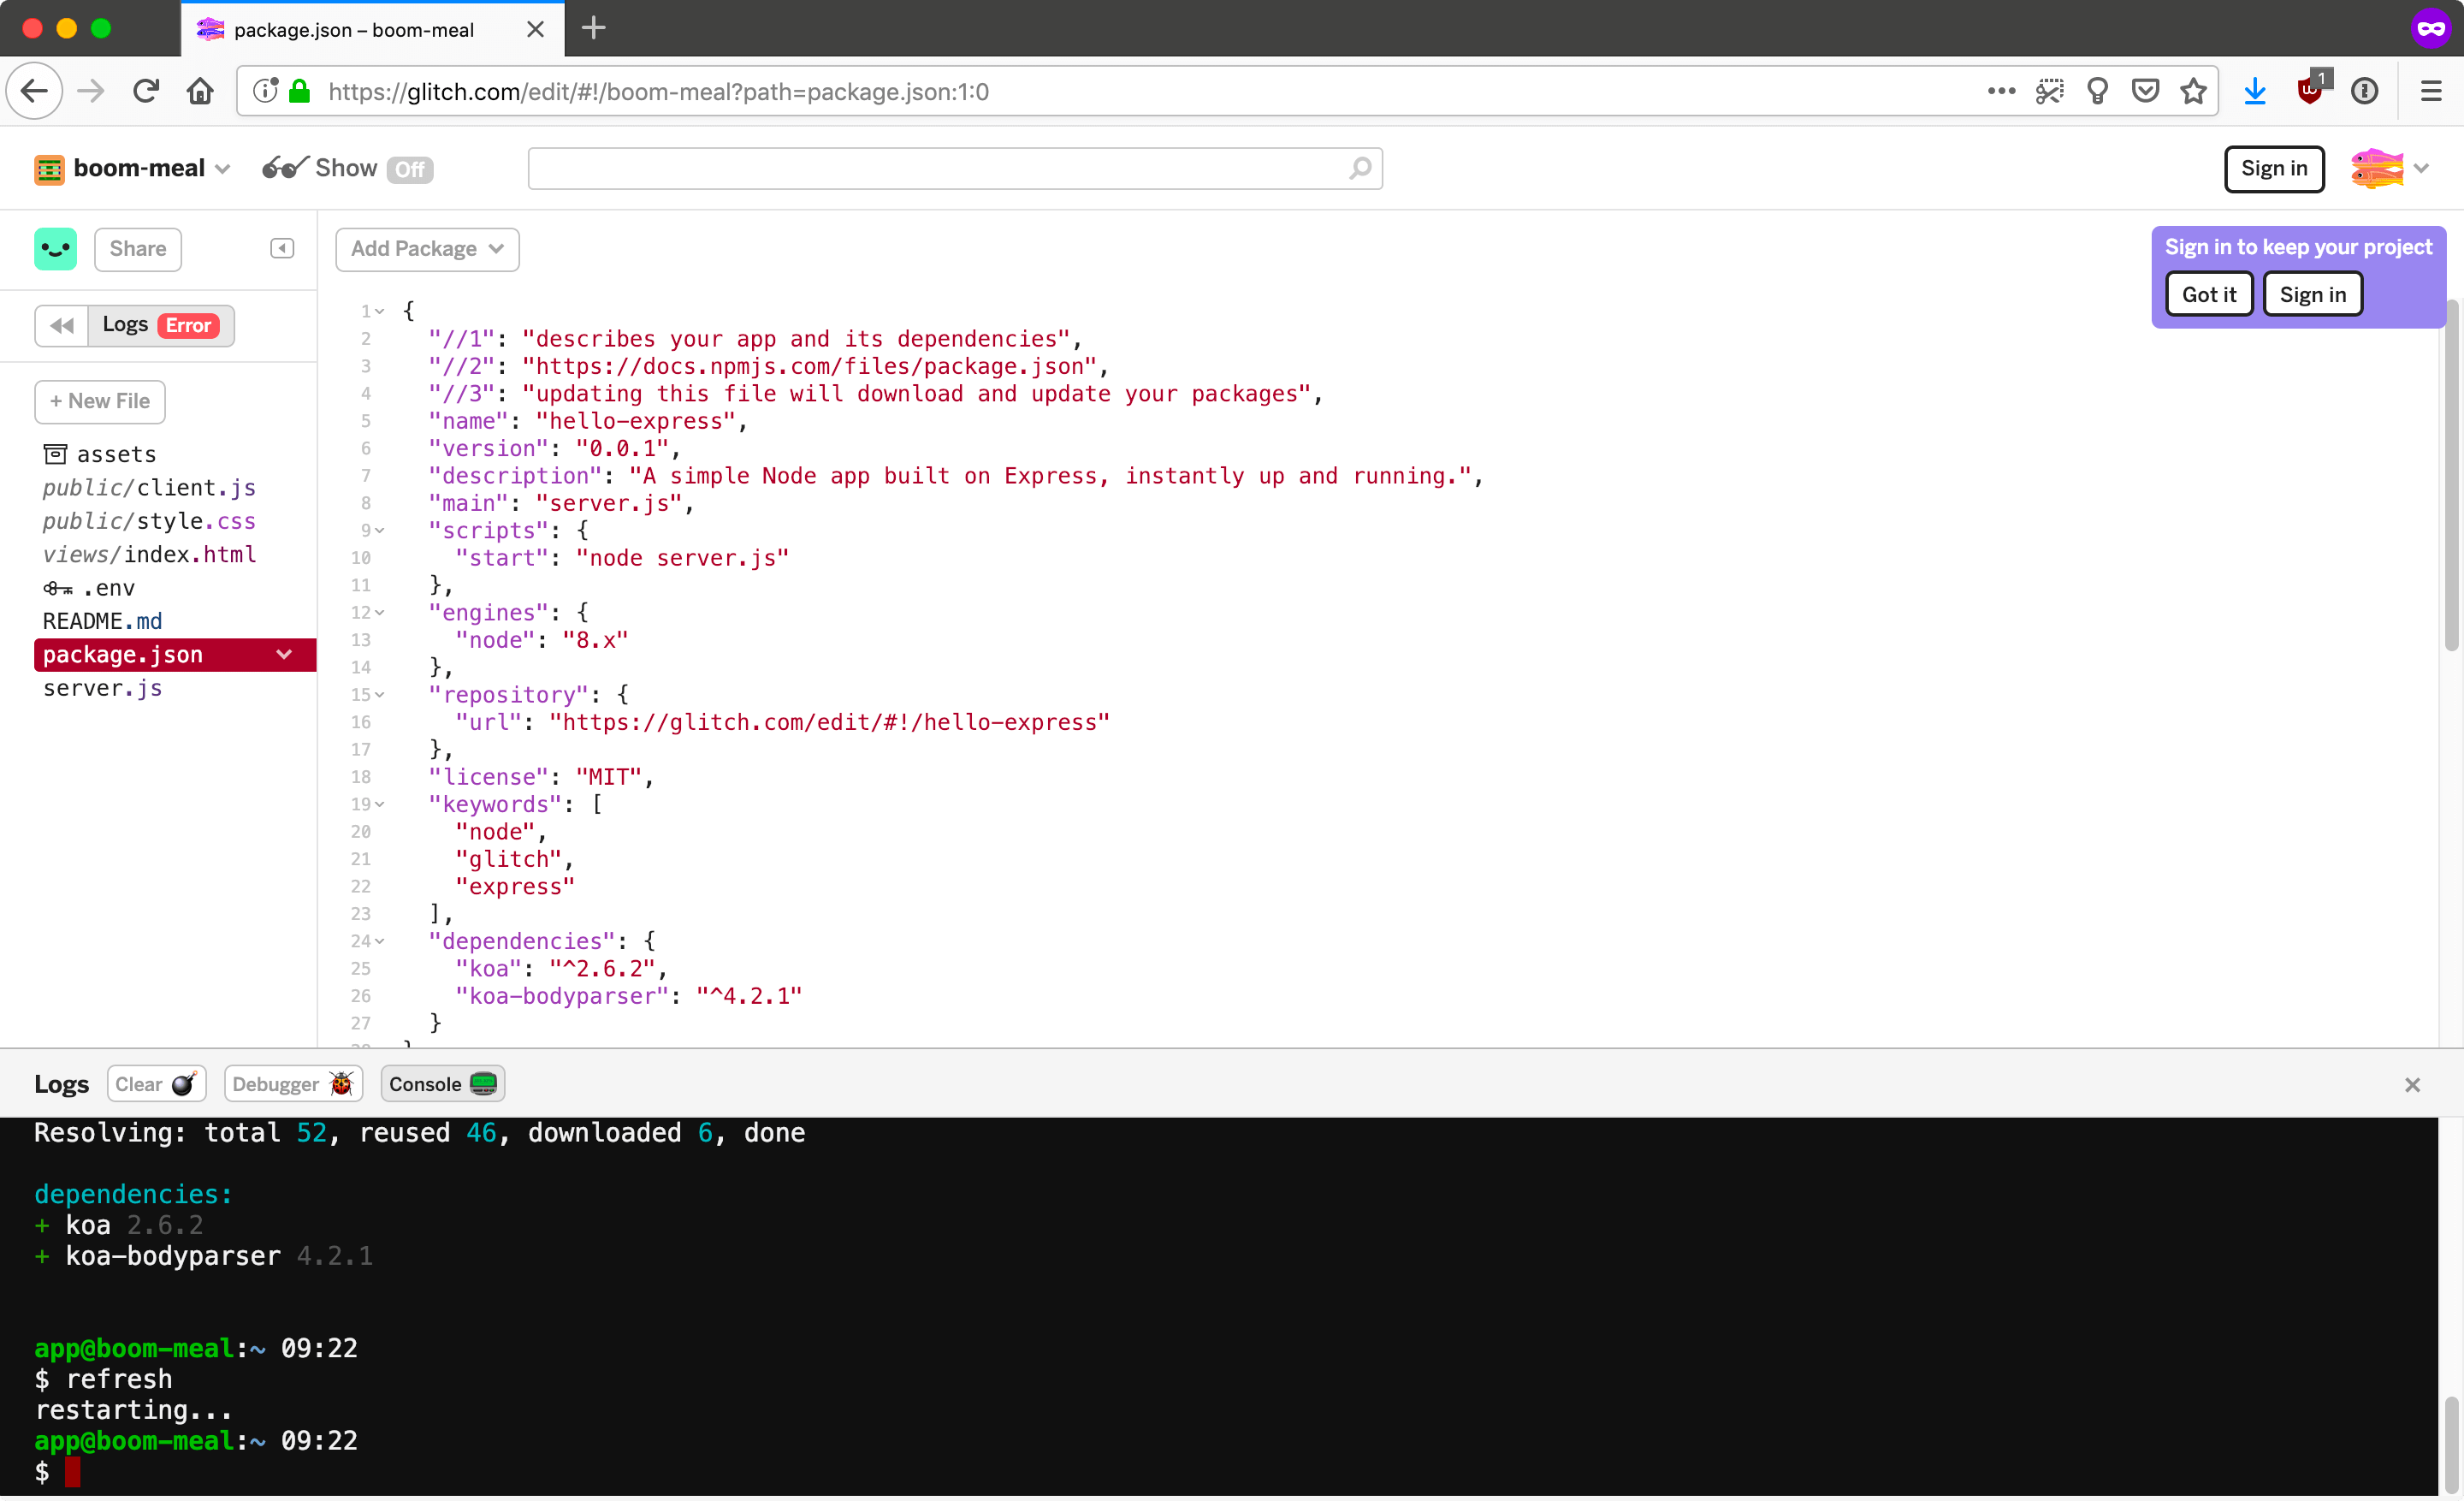Open server.js file

(102, 688)
